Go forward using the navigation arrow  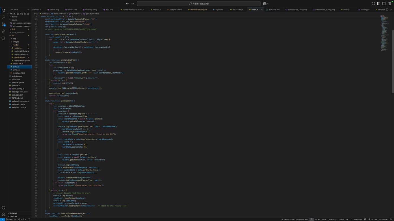tap(133, 4)
